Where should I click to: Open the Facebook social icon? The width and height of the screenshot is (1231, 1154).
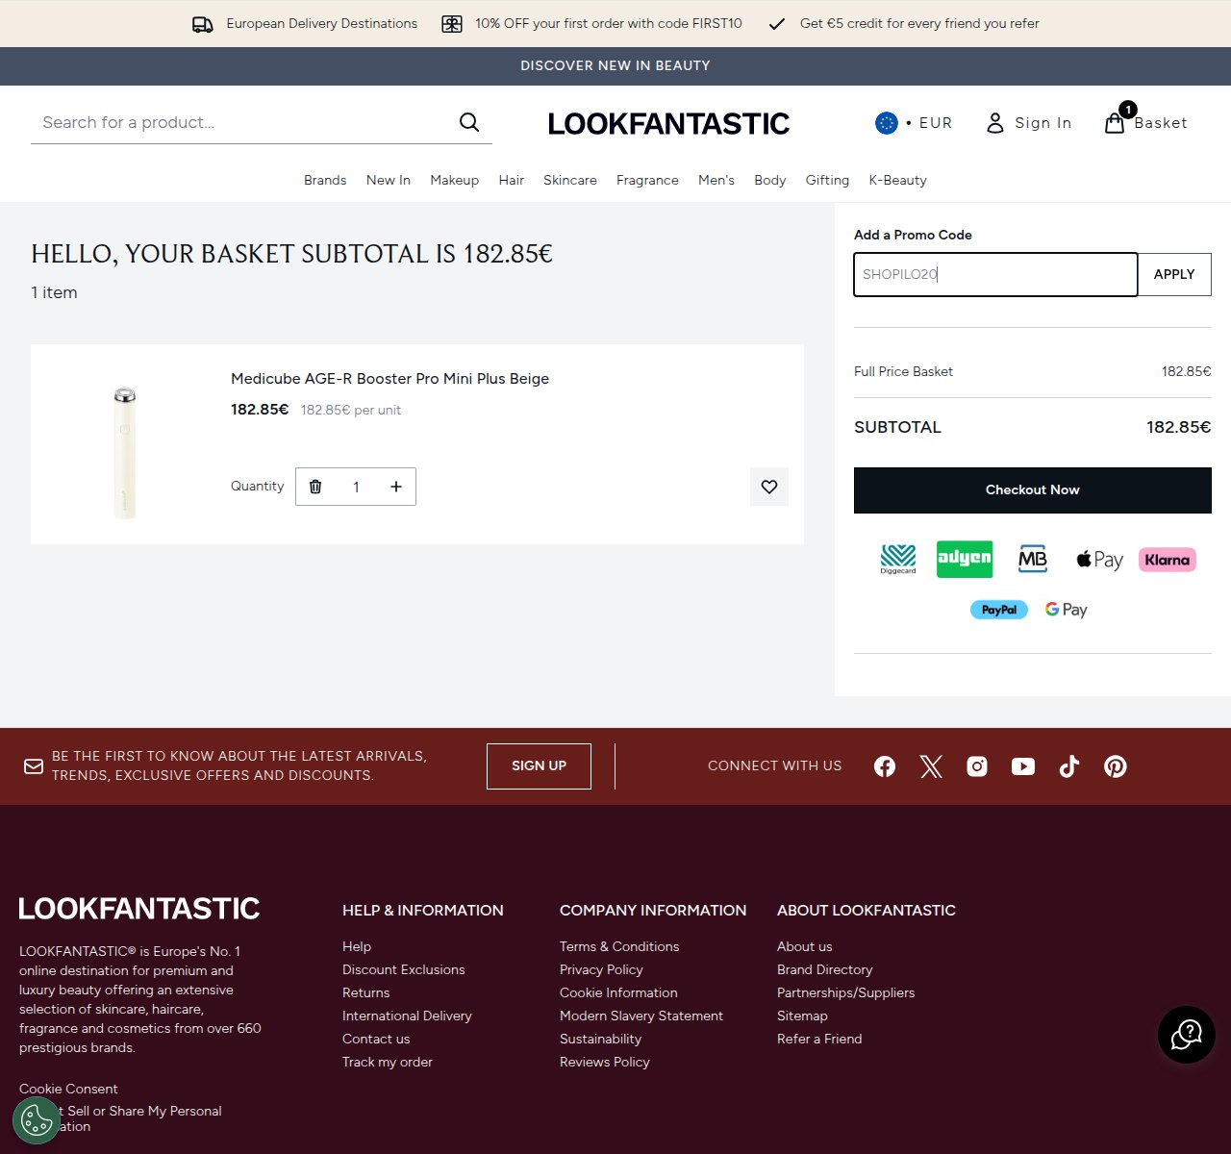885,766
